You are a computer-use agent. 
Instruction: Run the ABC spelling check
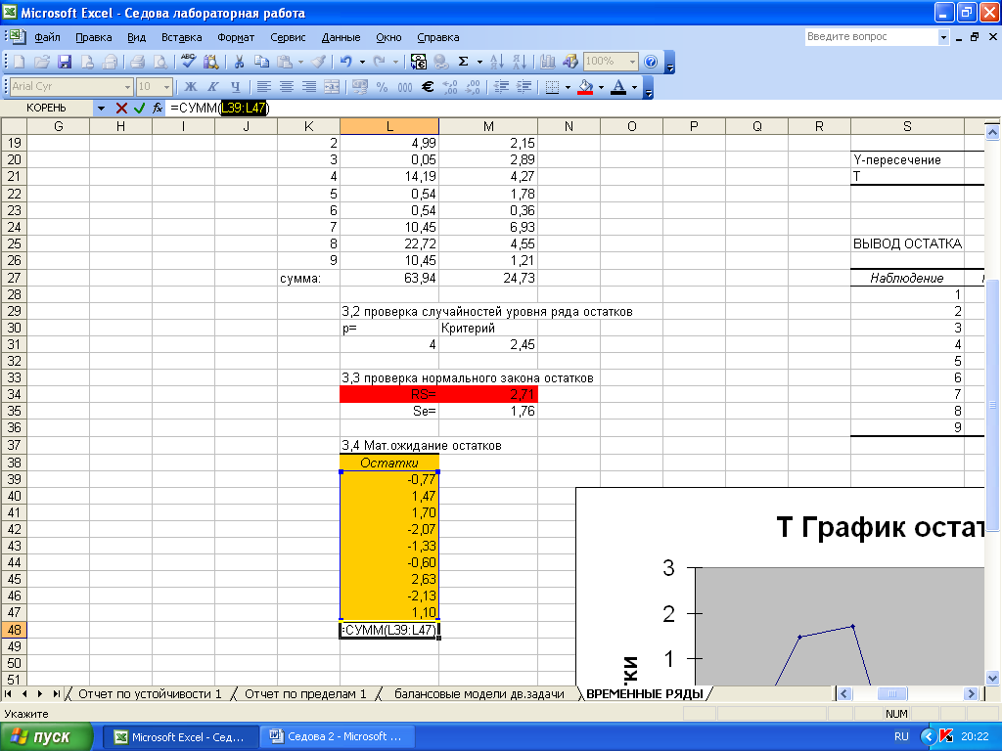click(x=189, y=62)
